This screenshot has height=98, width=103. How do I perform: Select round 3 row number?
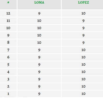[x=8, y=79]
